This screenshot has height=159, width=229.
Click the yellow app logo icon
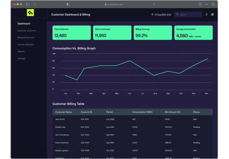[x=30, y=13]
